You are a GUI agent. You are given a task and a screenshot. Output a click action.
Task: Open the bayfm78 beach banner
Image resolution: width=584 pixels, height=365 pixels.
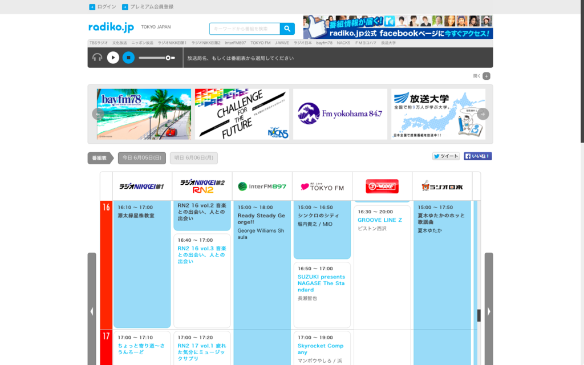point(144,114)
